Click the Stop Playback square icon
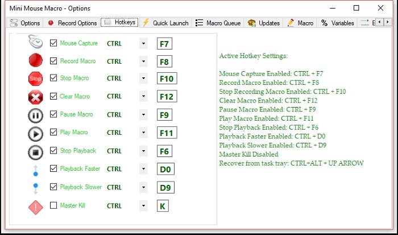Image resolution: width=398 pixels, height=235 pixels. click(x=36, y=151)
